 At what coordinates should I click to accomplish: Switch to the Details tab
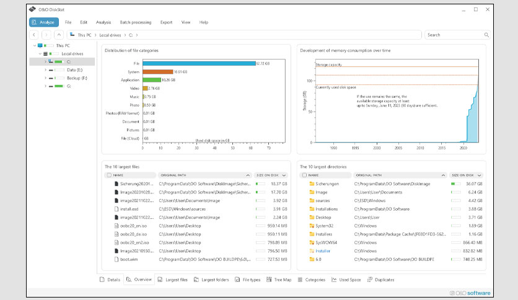pyautogui.click(x=110, y=280)
